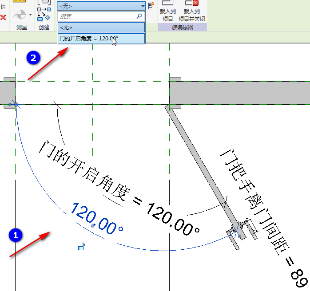This screenshot has height=291, width=310.
Task: Click the pin icon at left edge
Action: click(3, 7)
